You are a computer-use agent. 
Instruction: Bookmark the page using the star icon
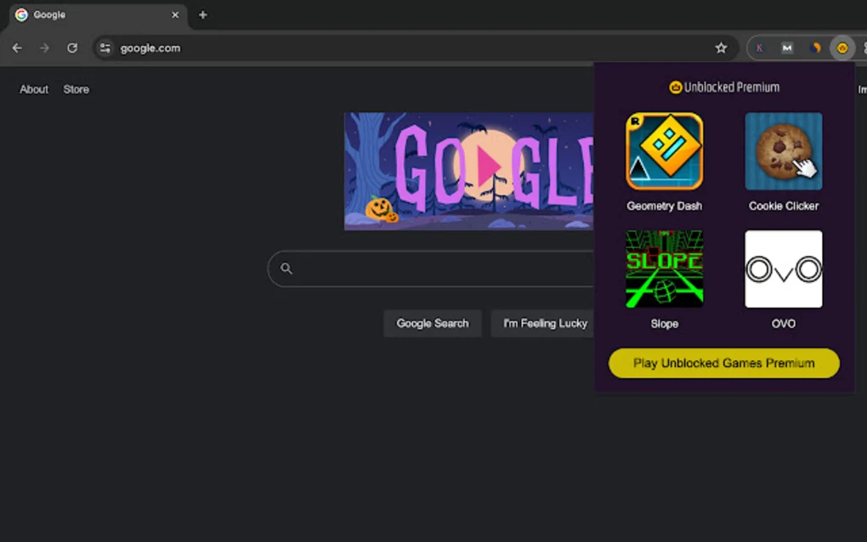point(721,48)
